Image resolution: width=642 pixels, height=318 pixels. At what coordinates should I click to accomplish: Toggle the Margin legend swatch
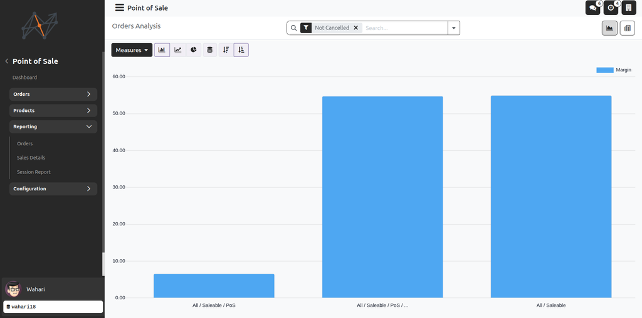pyautogui.click(x=605, y=70)
